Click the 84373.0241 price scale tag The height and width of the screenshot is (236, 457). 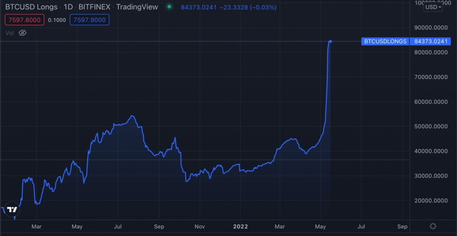point(430,42)
